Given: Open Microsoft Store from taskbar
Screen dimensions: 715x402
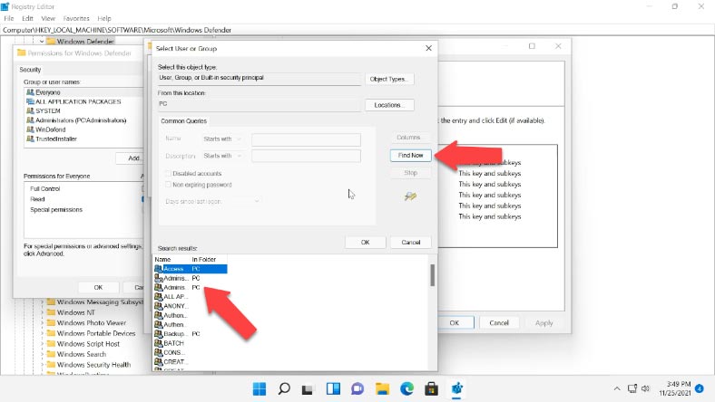Looking at the screenshot, I should pos(431,388).
